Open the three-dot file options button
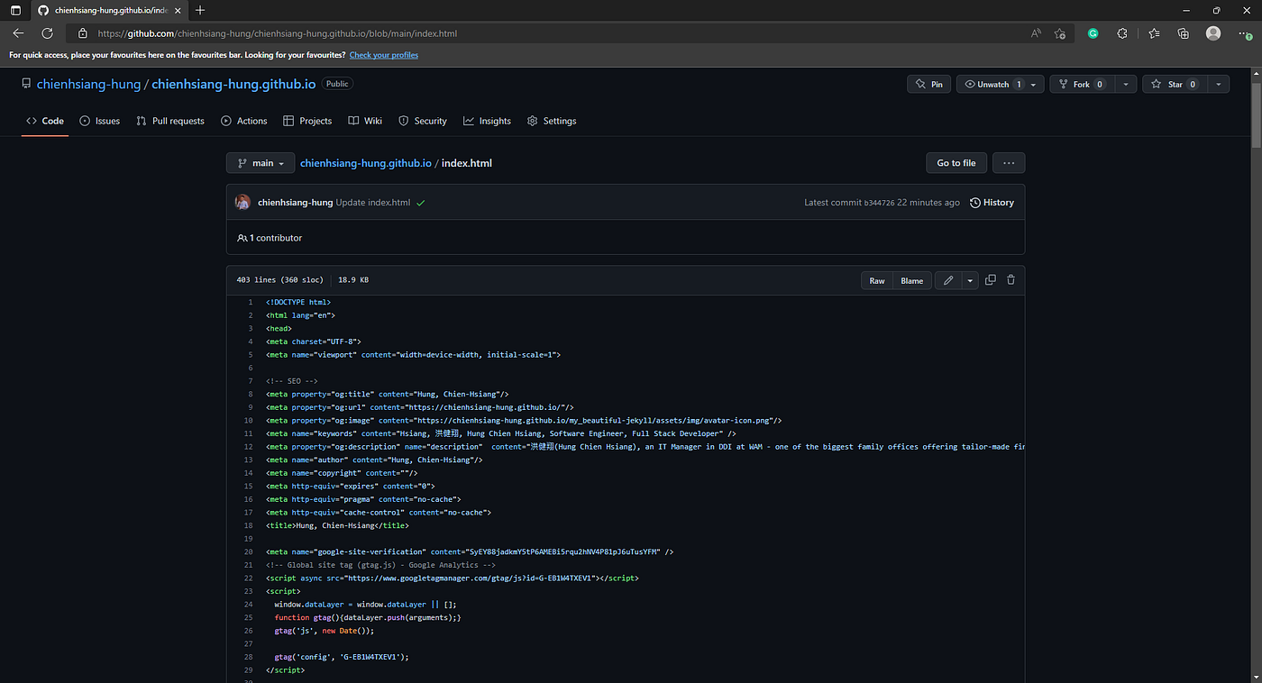 (x=1008, y=163)
